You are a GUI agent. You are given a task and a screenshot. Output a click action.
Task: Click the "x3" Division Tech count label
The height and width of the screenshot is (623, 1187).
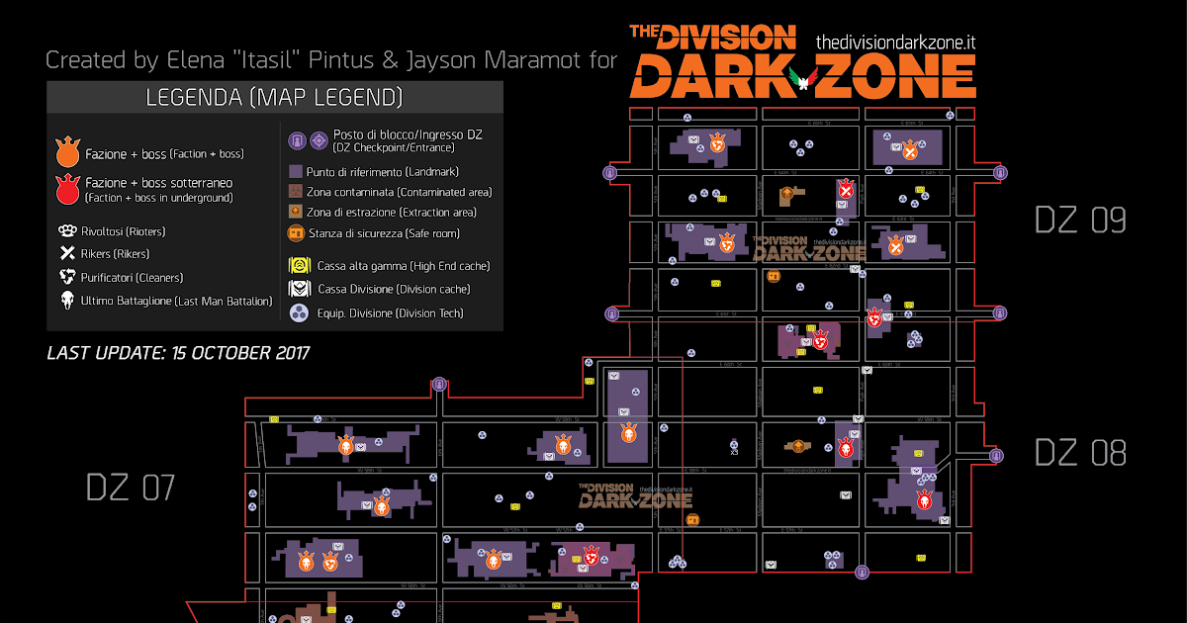point(734,453)
